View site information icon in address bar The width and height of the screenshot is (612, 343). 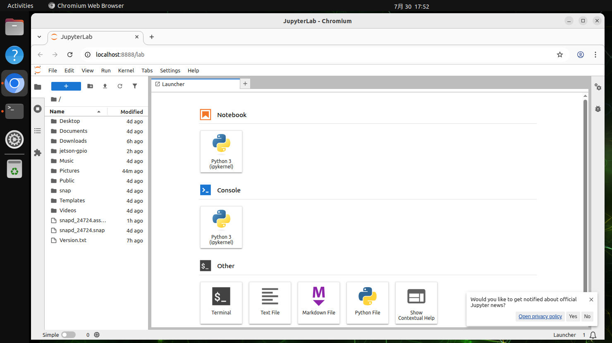88,55
